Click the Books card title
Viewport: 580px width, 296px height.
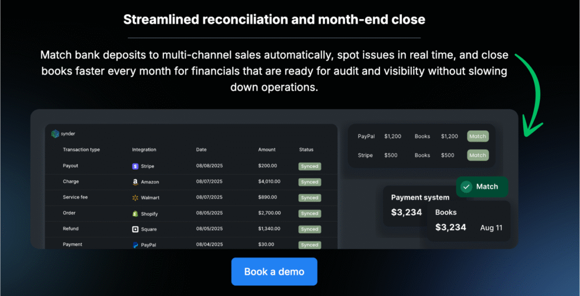446,213
